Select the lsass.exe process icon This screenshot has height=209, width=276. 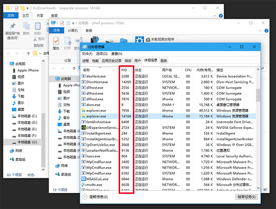coord(83,156)
